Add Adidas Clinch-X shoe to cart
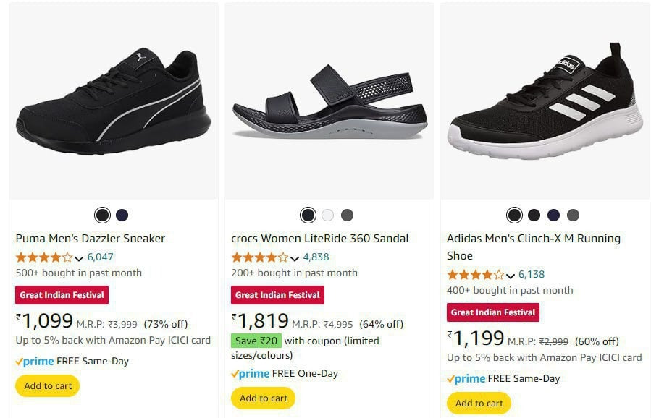Image resolution: width=651 pixels, height=418 pixels. point(479,403)
